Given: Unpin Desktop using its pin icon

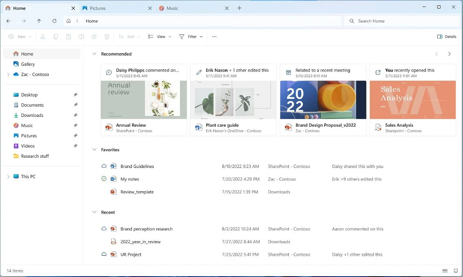Looking at the screenshot, I should tap(76, 95).
